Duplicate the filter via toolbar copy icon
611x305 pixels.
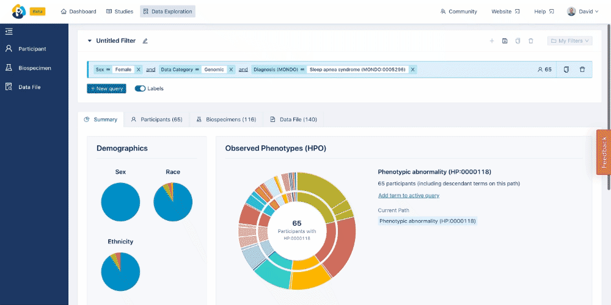click(518, 41)
